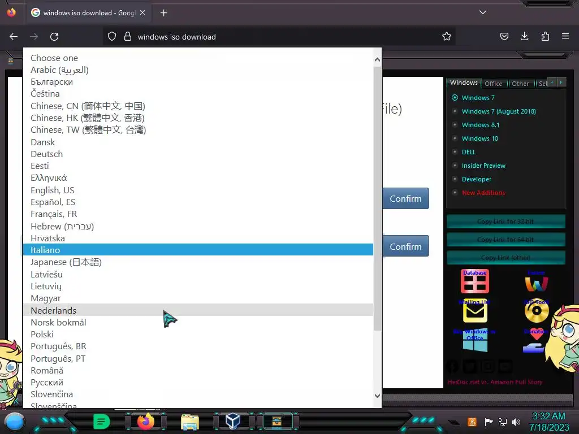Viewport: 579px width, 434px height.
Task: Click Copy Link (other) button
Action: pyautogui.click(x=505, y=258)
